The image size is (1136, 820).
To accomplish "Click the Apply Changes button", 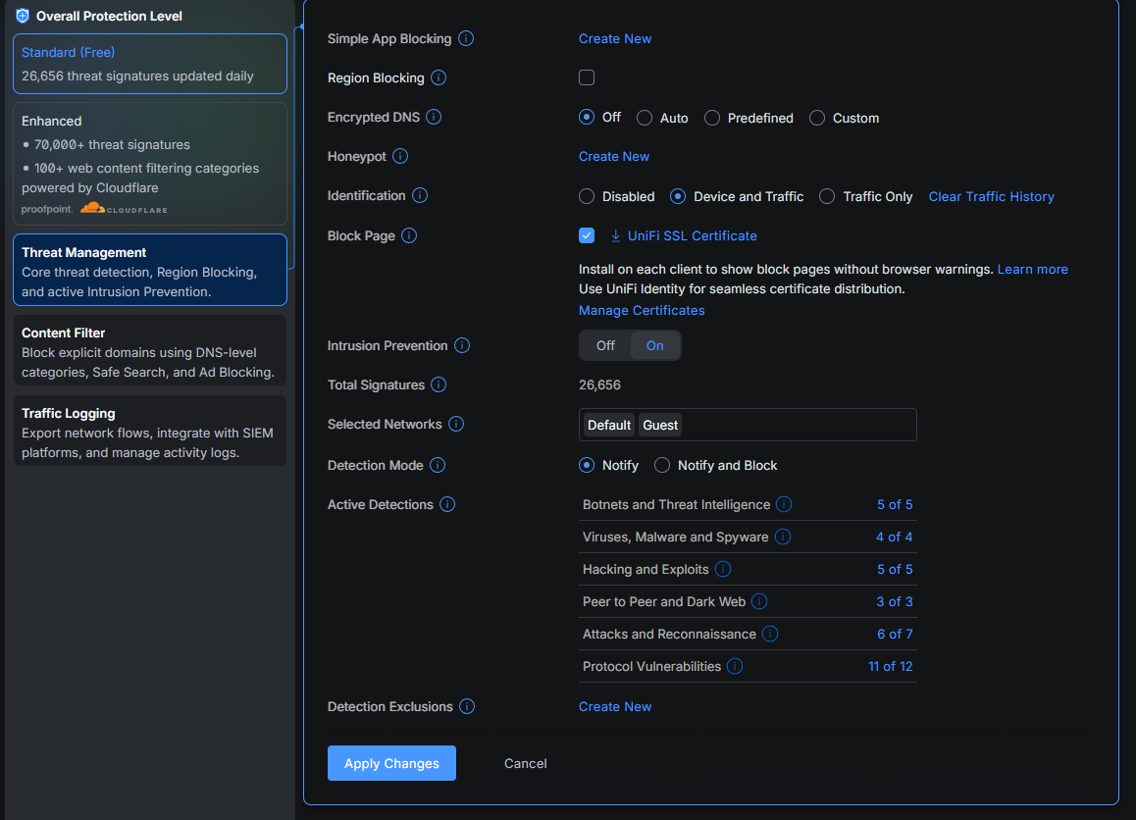I will [392, 763].
